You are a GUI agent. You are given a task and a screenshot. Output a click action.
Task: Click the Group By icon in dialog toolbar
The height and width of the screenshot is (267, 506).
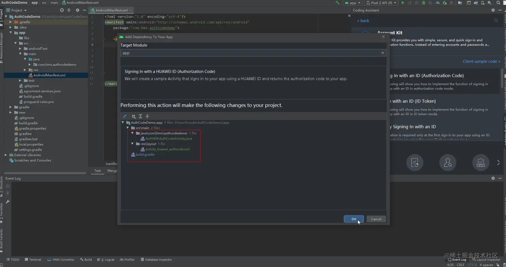point(134,116)
